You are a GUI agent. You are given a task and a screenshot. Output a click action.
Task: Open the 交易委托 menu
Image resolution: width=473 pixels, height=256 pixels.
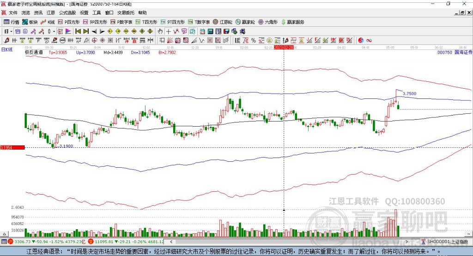tap(126, 12)
